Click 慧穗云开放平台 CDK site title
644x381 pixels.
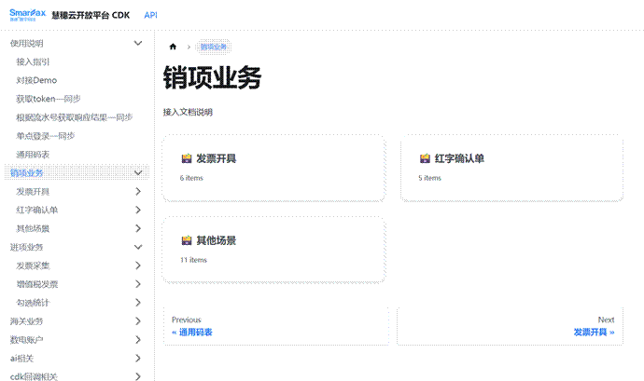[x=91, y=15]
